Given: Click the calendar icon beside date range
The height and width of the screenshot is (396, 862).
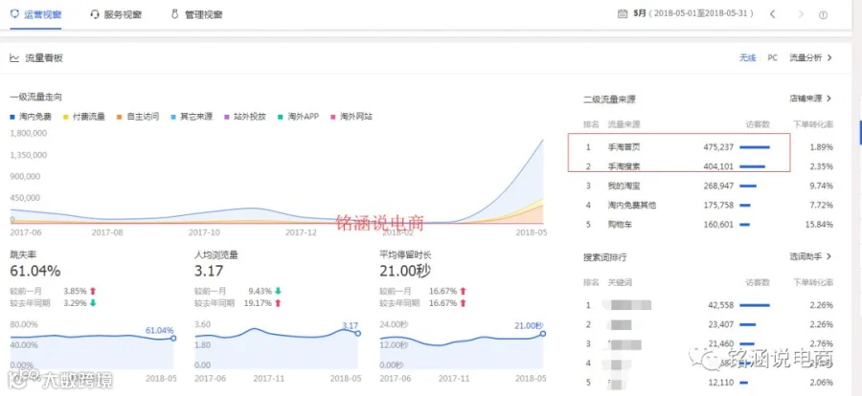Looking at the screenshot, I should point(623,13).
